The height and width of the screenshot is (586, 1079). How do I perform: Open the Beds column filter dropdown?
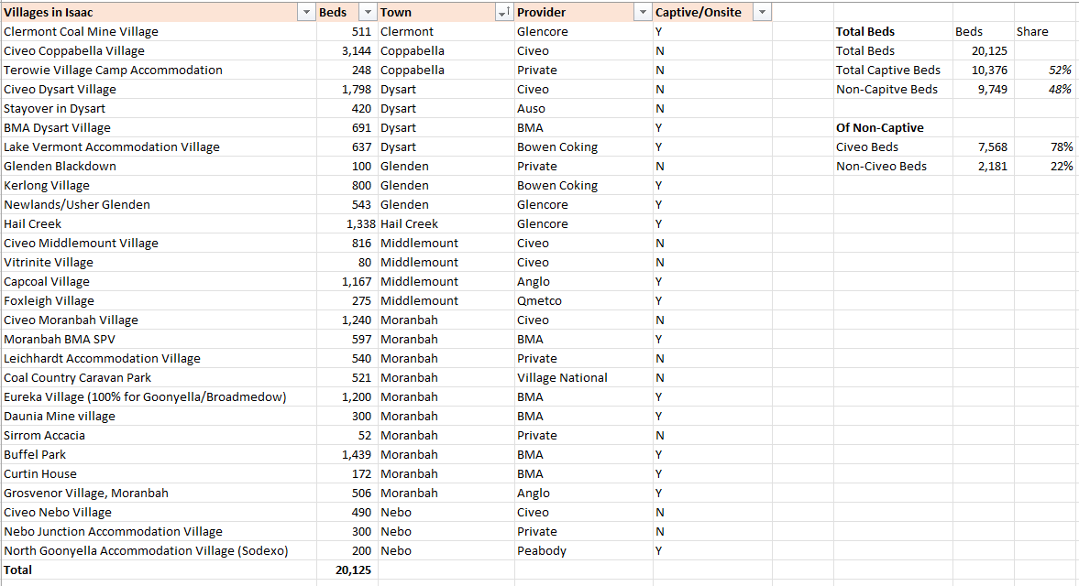[x=368, y=13]
